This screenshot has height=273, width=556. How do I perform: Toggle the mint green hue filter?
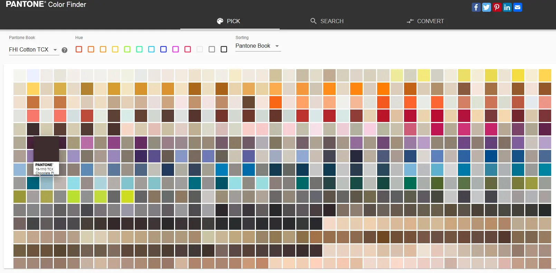coord(139,49)
